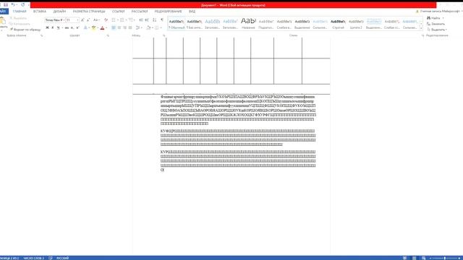The width and height of the screenshot is (463, 260).
Task: Apply bold formatting (Ж)
Action: click(47, 27)
